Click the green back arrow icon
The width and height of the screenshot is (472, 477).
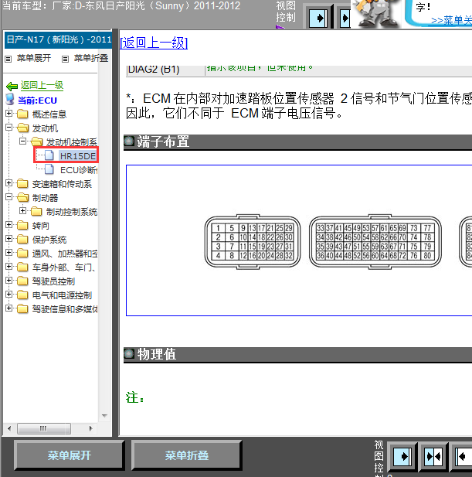pyautogui.click(x=12, y=87)
